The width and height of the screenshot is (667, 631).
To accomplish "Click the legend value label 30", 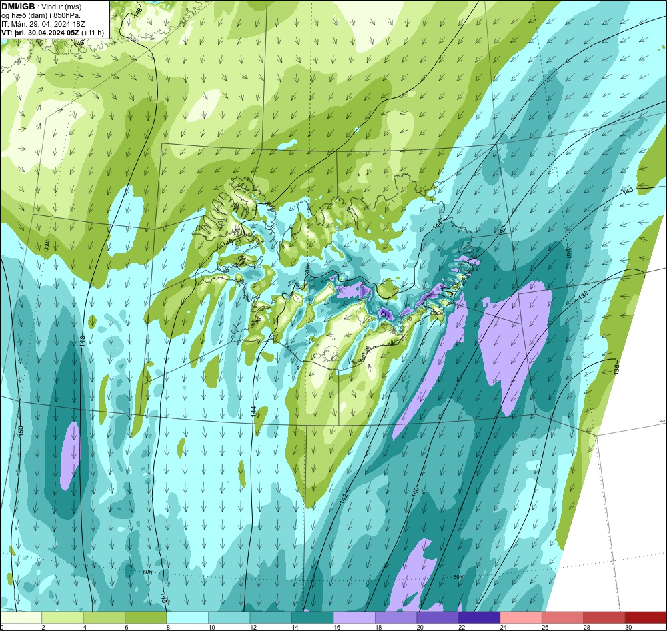I will [x=628, y=627].
